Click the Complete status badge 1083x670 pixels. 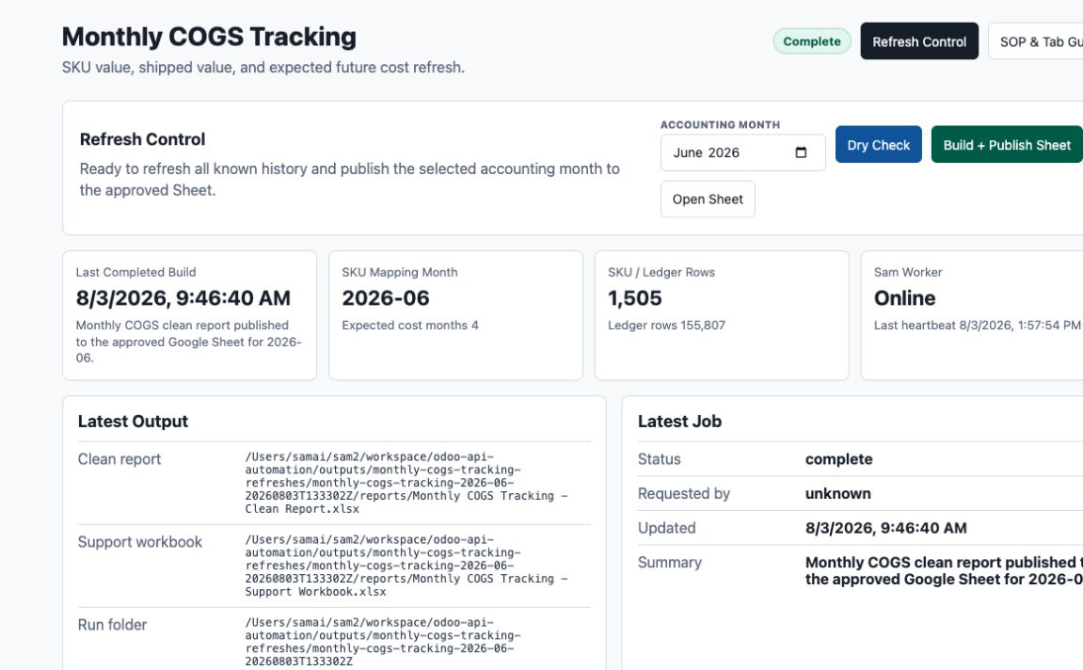coord(812,41)
